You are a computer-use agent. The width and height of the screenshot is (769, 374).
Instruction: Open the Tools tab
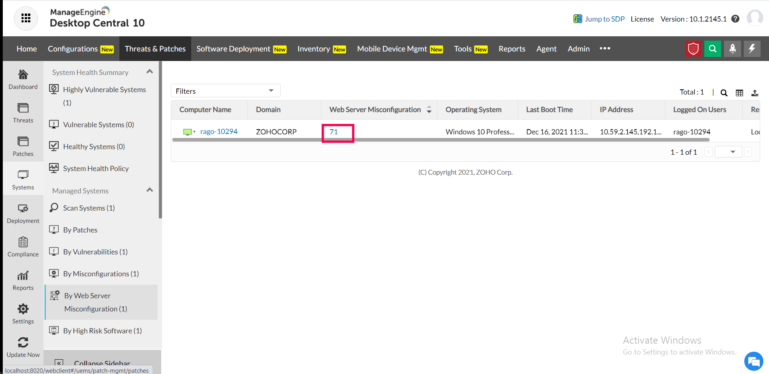(471, 49)
